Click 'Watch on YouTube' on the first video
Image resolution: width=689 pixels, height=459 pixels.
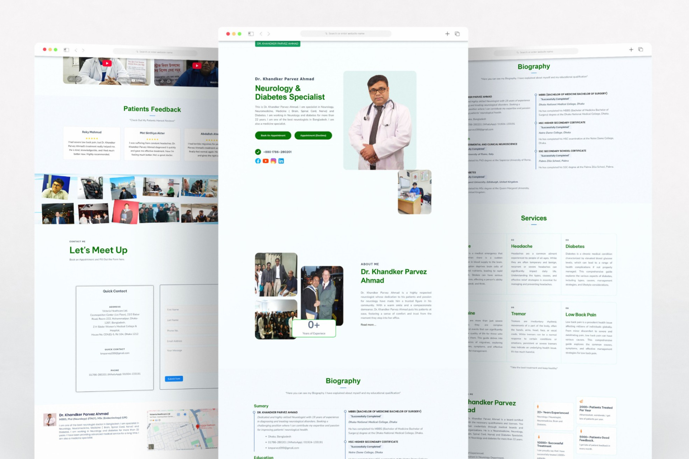(x=131, y=80)
